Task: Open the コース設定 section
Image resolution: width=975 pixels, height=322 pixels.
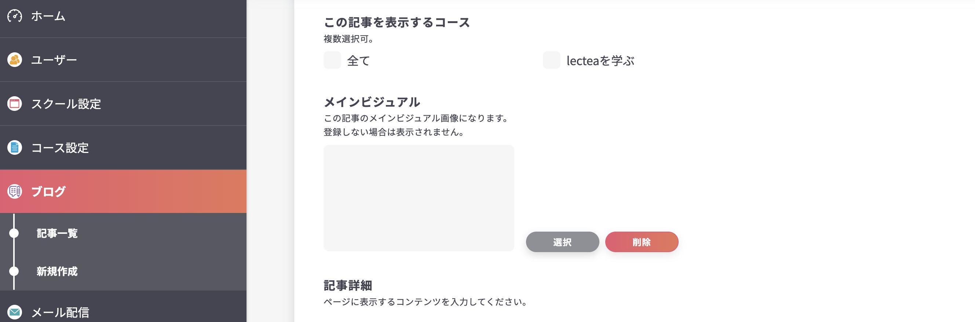Action: [60, 148]
